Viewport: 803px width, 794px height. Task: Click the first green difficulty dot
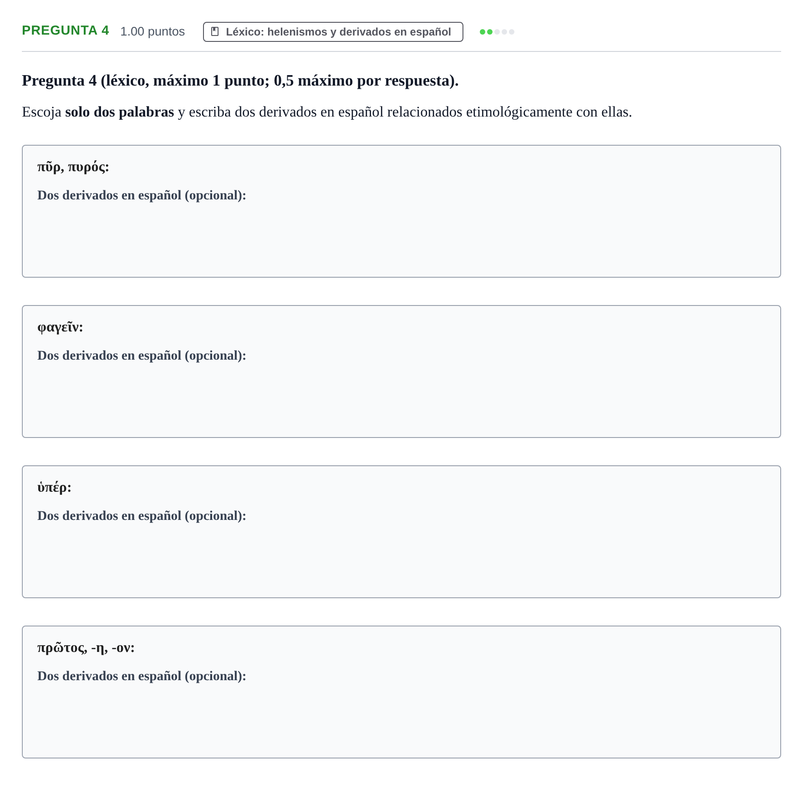483,32
